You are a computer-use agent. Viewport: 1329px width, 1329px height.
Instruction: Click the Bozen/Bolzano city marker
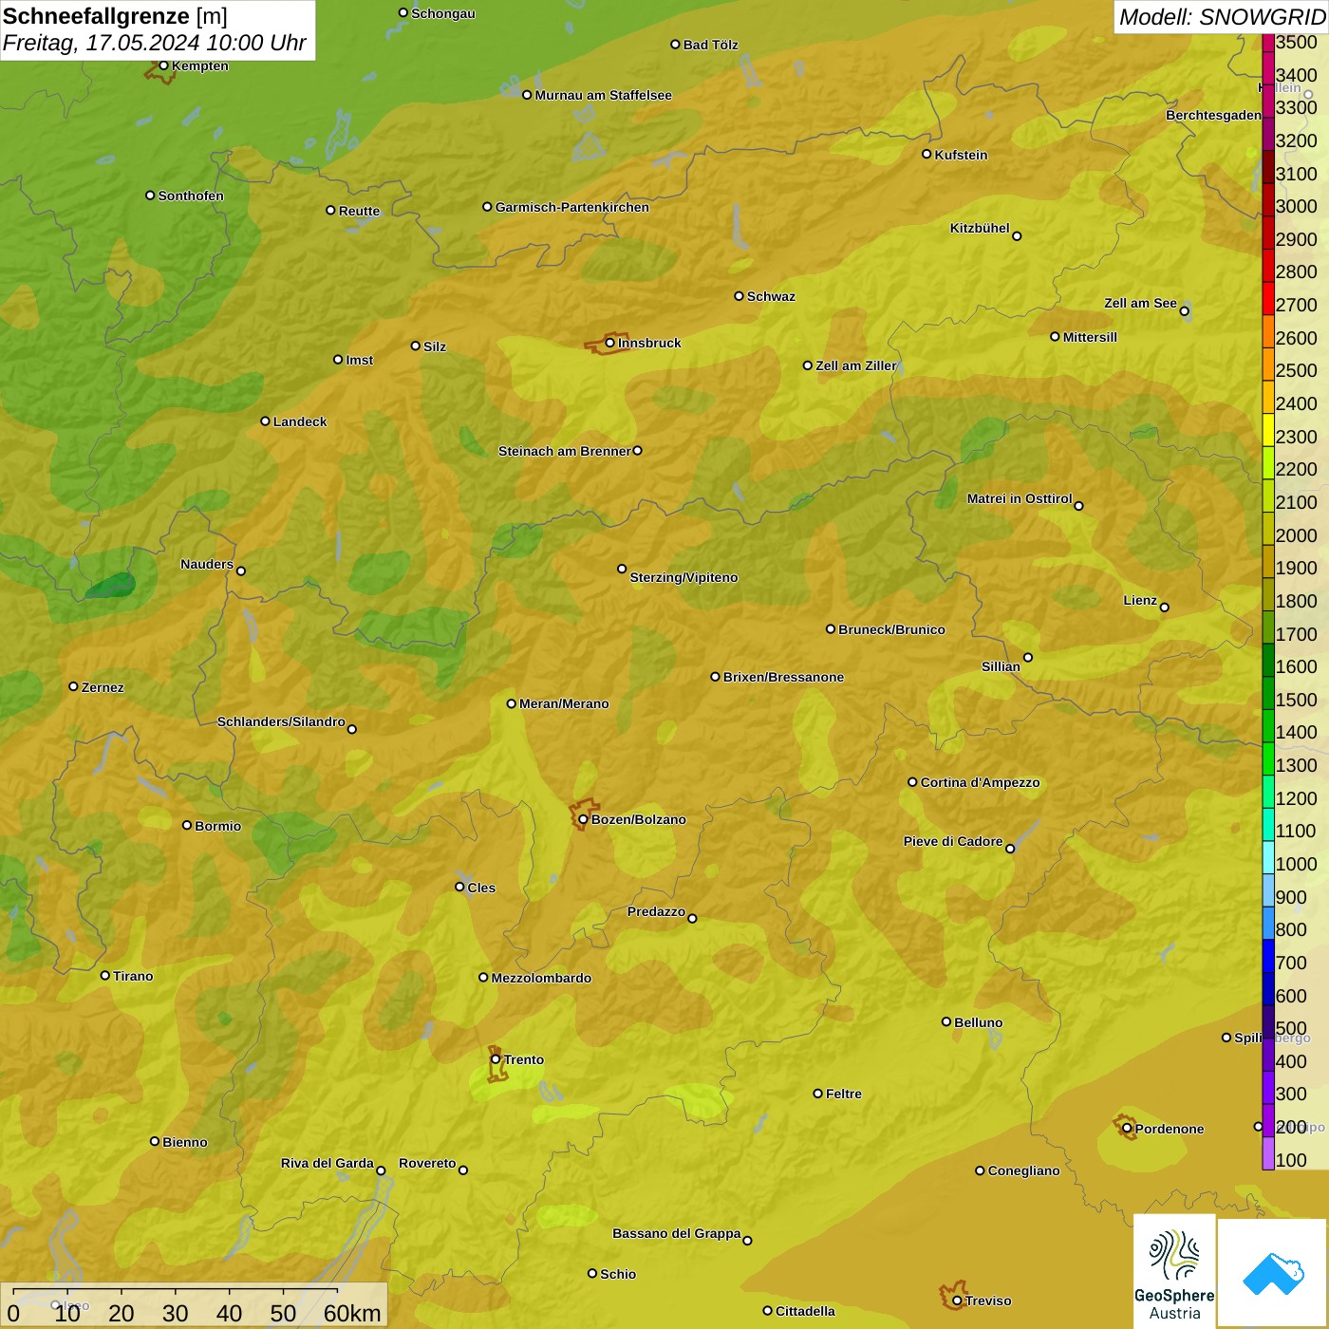(x=583, y=819)
